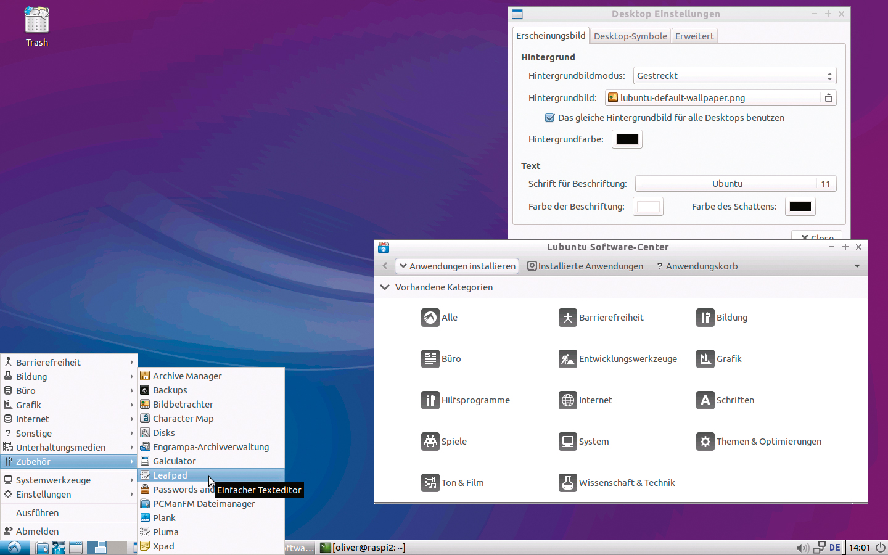Screen dimensions: 888x555
Task: Open the Hilfsprogramme category
Action: [x=466, y=400]
